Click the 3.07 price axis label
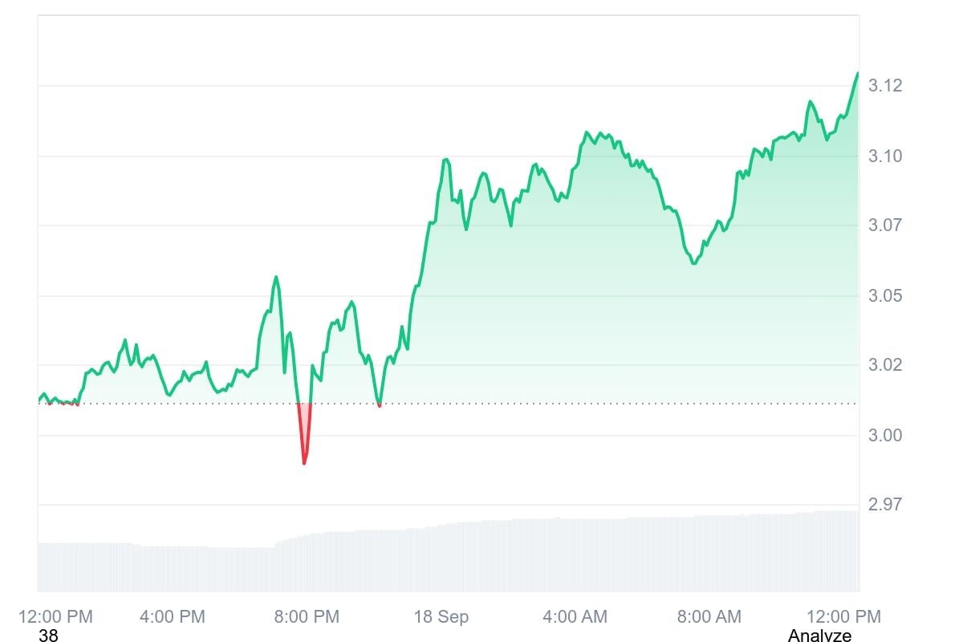 (x=886, y=226)
